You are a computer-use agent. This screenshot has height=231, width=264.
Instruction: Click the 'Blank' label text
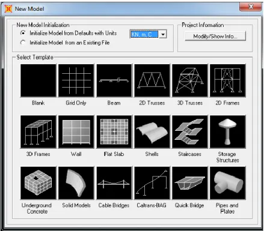pyautogui.click(x=38, y=103)
